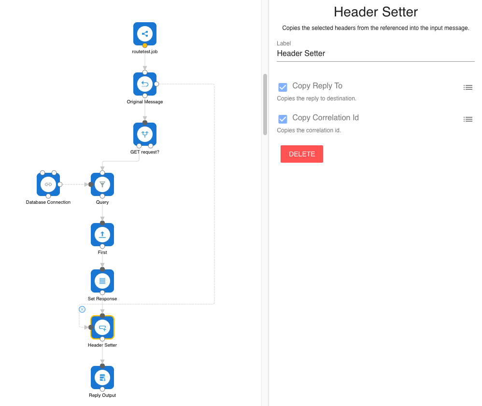Click the canvas vertical scrollbar thumb
The image size is (482, 406).
pos(265,104)
